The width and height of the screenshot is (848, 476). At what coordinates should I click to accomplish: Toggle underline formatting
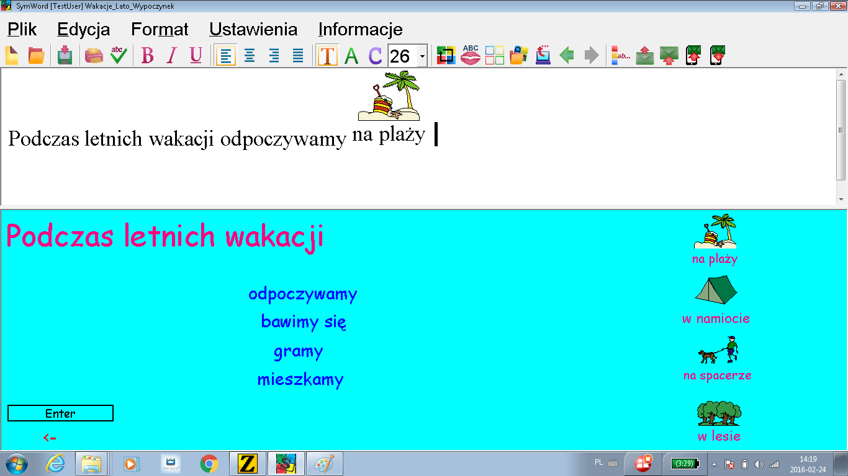point(196,56)
